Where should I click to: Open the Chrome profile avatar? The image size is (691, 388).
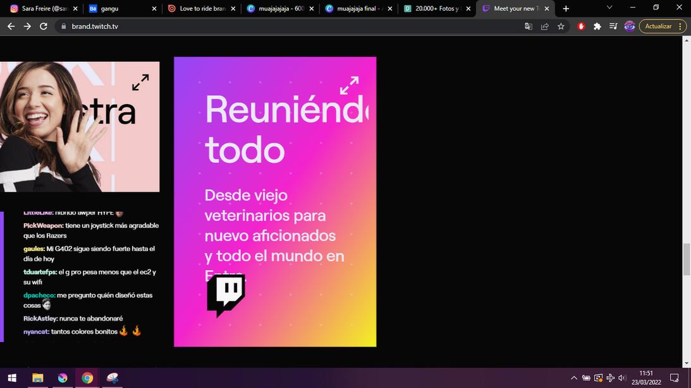pos(629,26)
